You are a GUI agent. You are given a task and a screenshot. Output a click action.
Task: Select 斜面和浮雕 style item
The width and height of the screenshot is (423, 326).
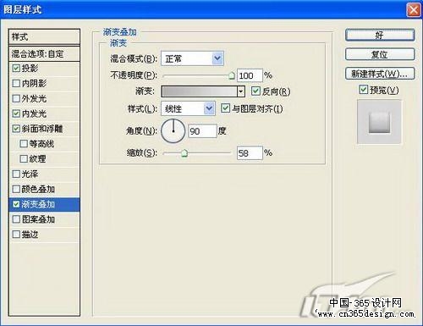[44, 129]
